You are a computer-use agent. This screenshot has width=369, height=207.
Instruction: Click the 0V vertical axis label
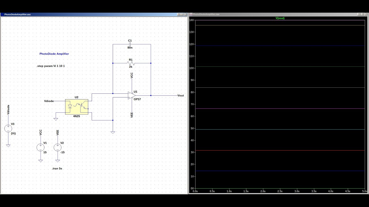point(192,188)
